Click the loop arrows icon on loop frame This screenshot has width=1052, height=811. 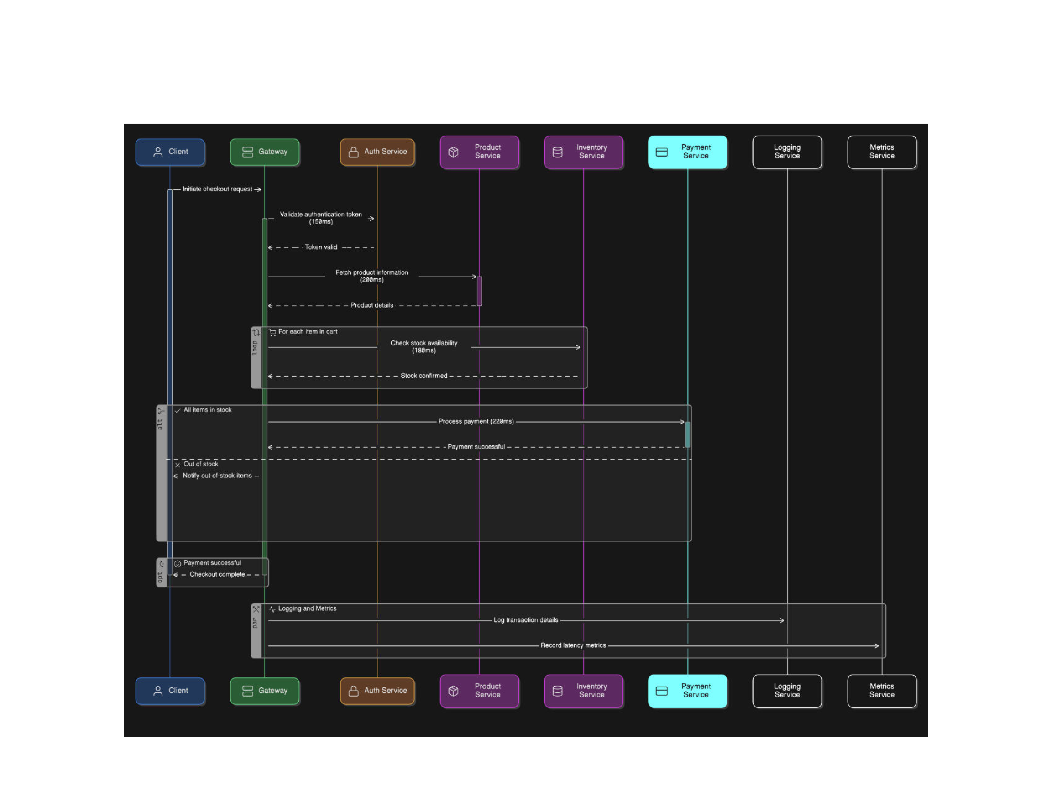coord(256,333)
